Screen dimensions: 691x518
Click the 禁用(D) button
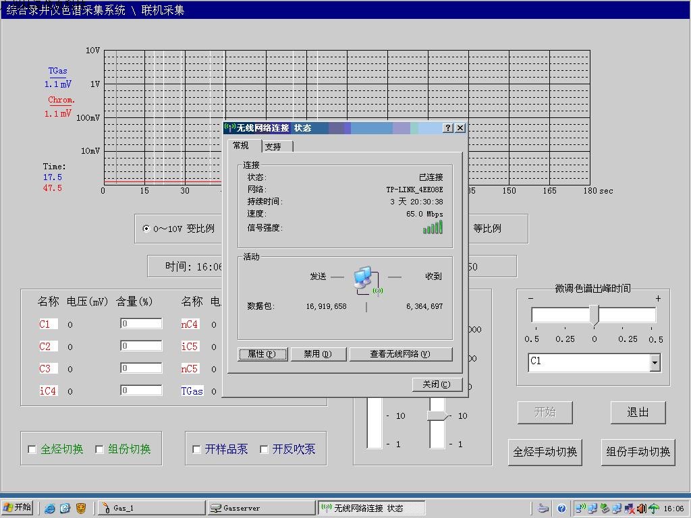[x=317, y=354]
